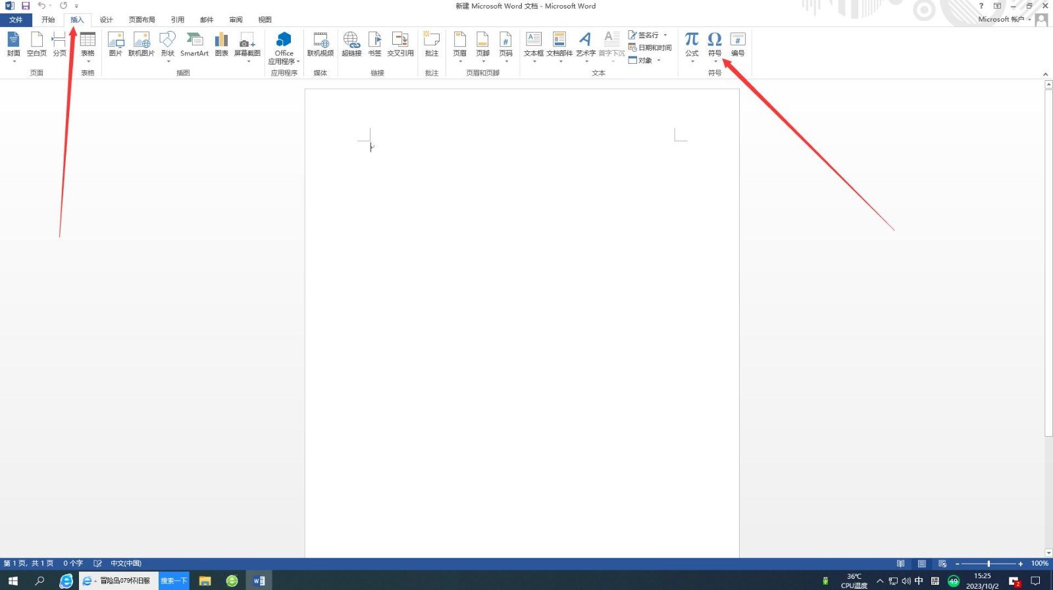Open File Explorer from the taskbar
Image resolution: width=1053 pixels, height=590 pixels.
(x=205, y=581)
